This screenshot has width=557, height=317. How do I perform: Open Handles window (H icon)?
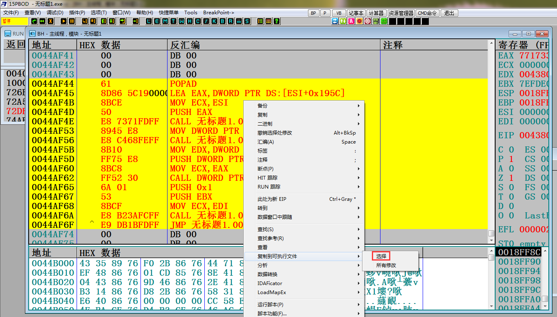point(190,21)
